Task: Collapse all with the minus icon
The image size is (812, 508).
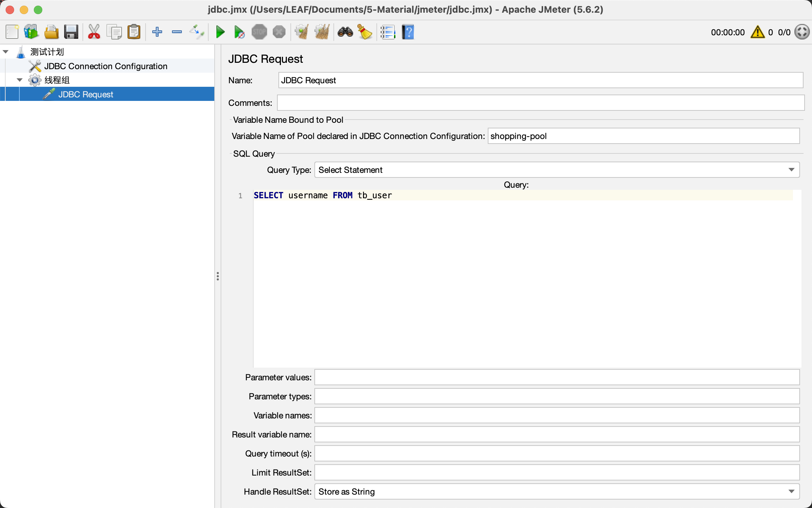Action: coord(177,32)
